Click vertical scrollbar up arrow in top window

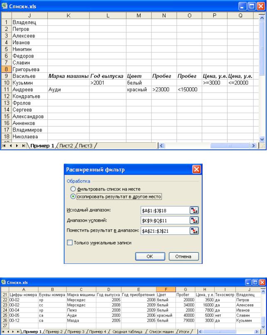pos(262,18)
